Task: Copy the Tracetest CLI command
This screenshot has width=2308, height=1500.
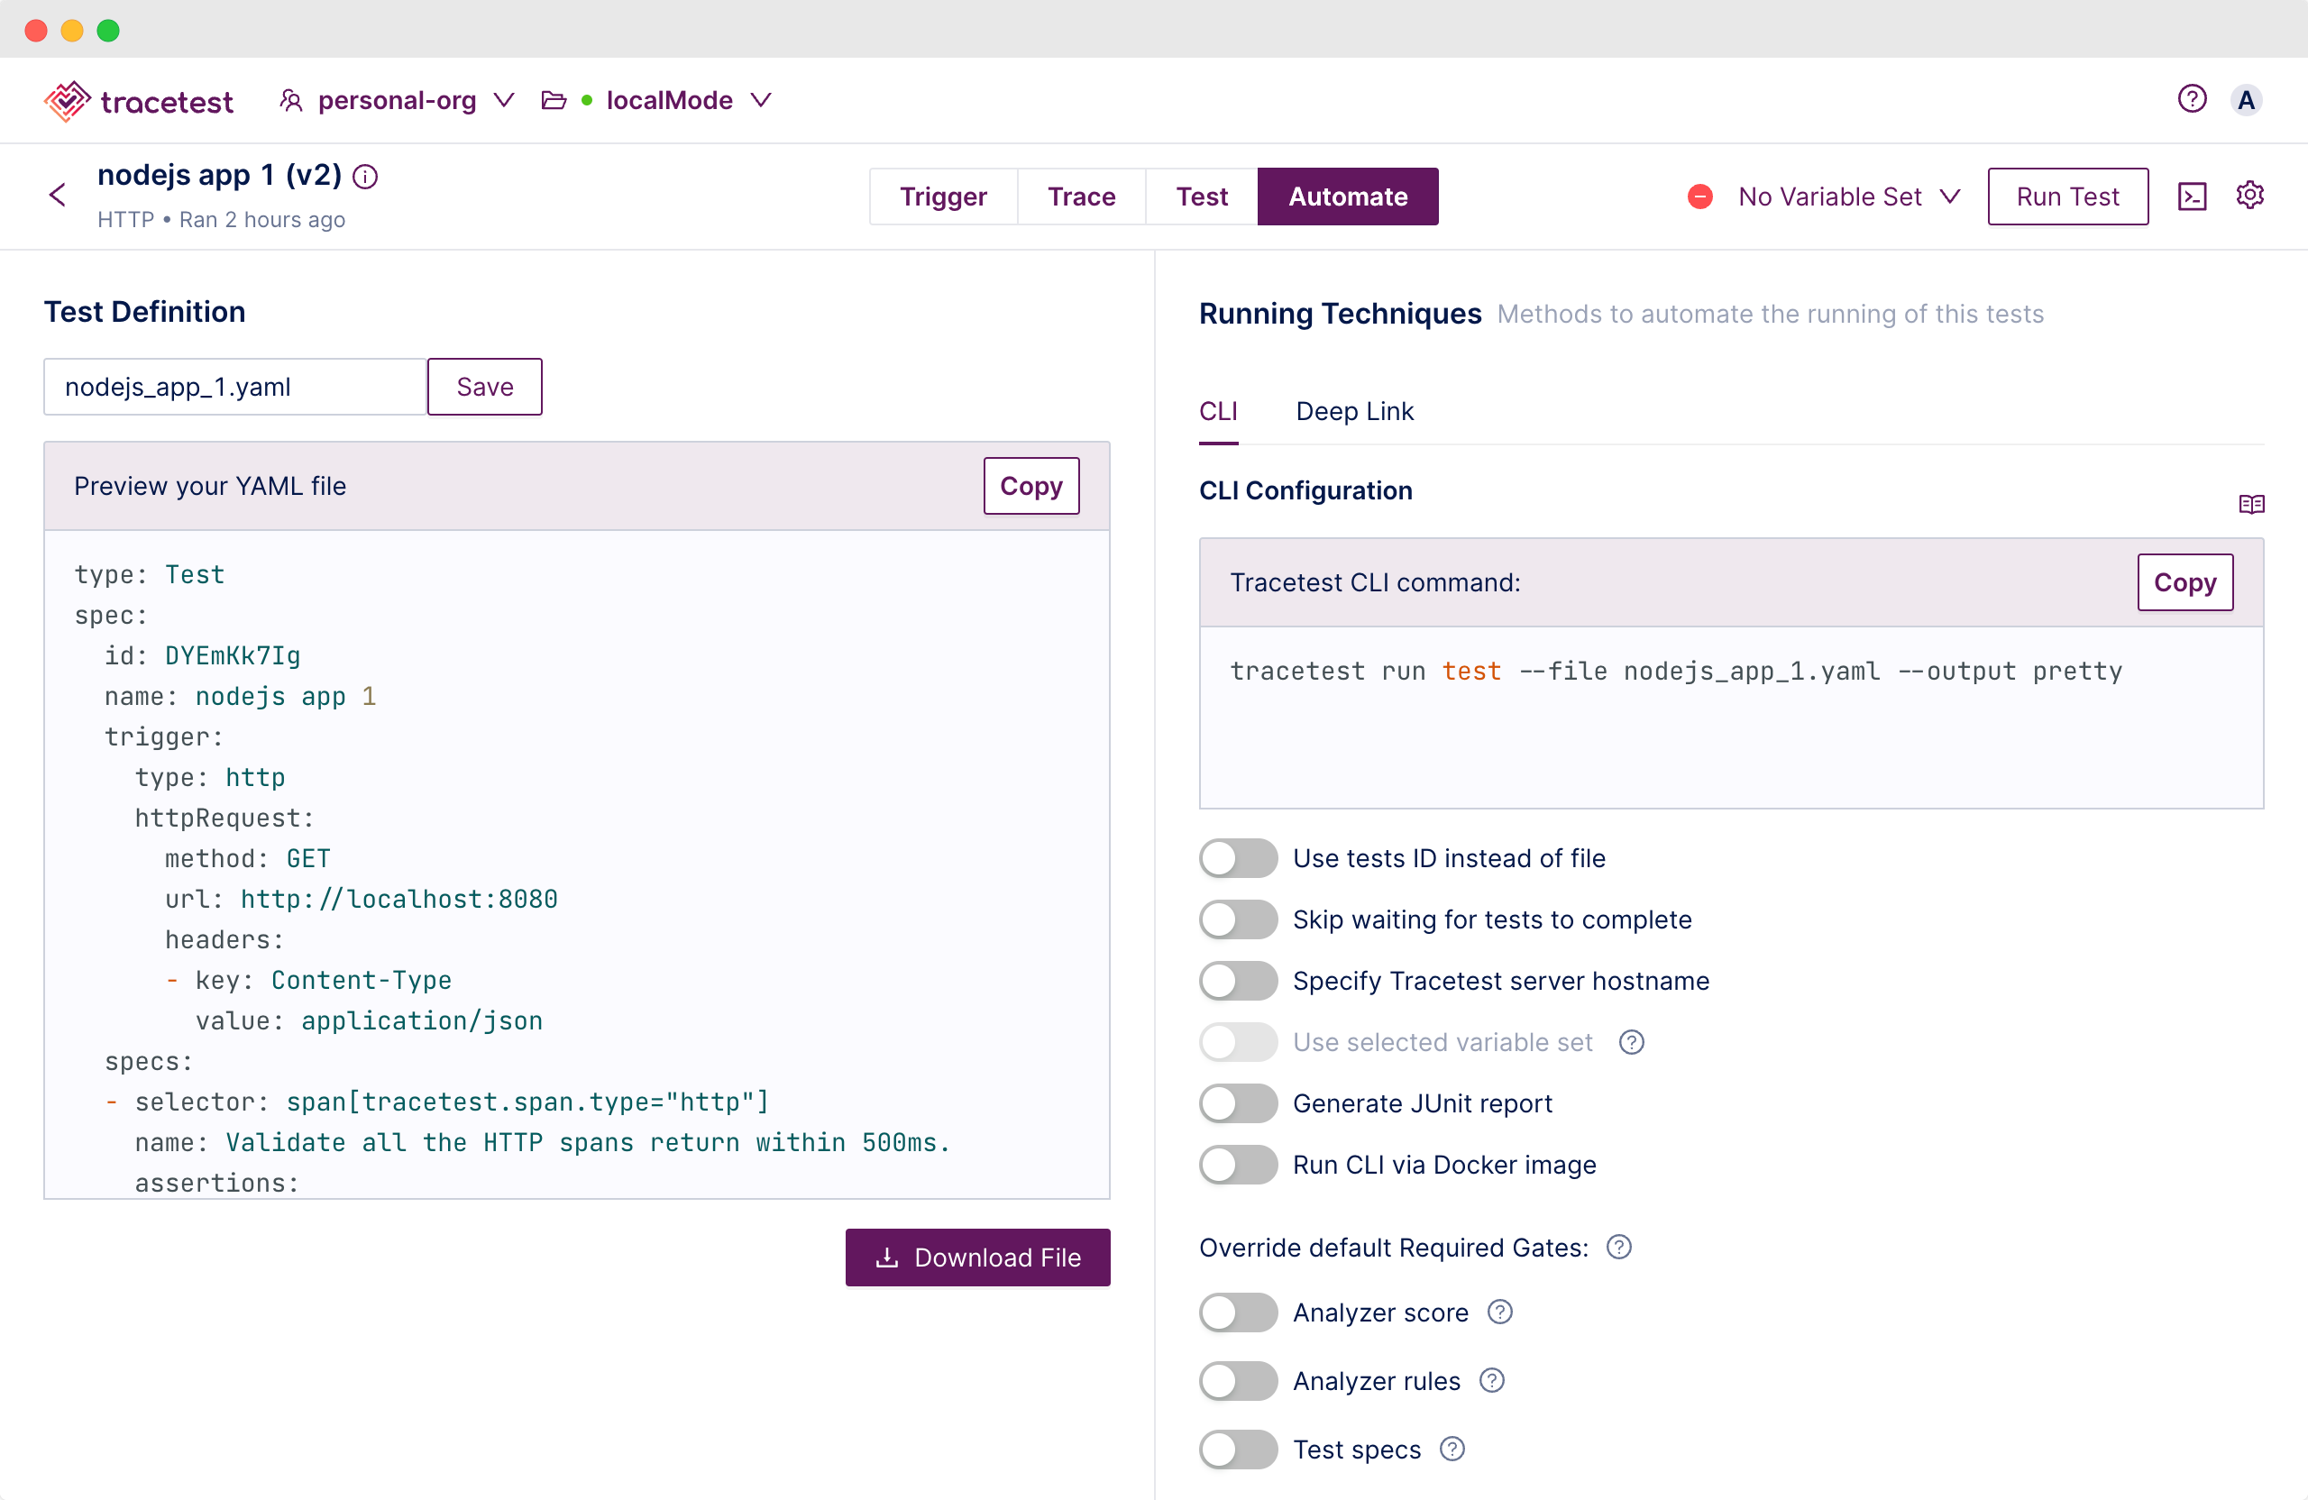Action: (2184, 581)
